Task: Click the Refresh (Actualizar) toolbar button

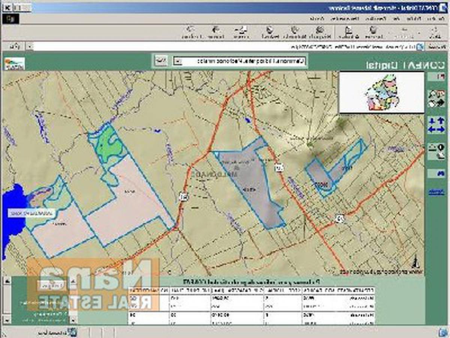Action: coord(348,32)
